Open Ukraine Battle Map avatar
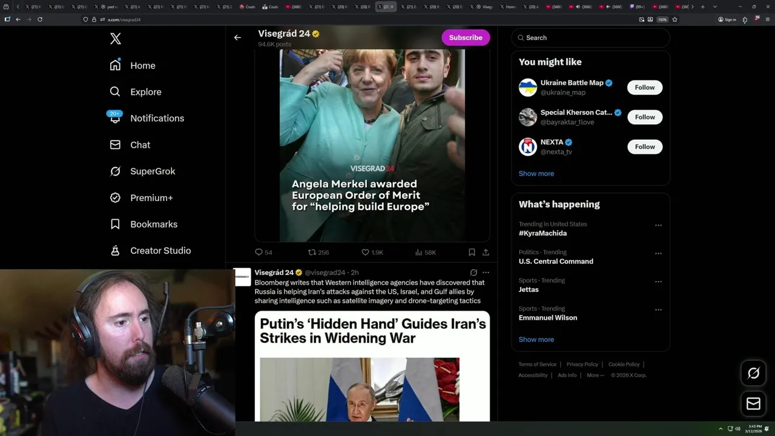Viewport: 775px width, 436px height. (x=528, y=87)
